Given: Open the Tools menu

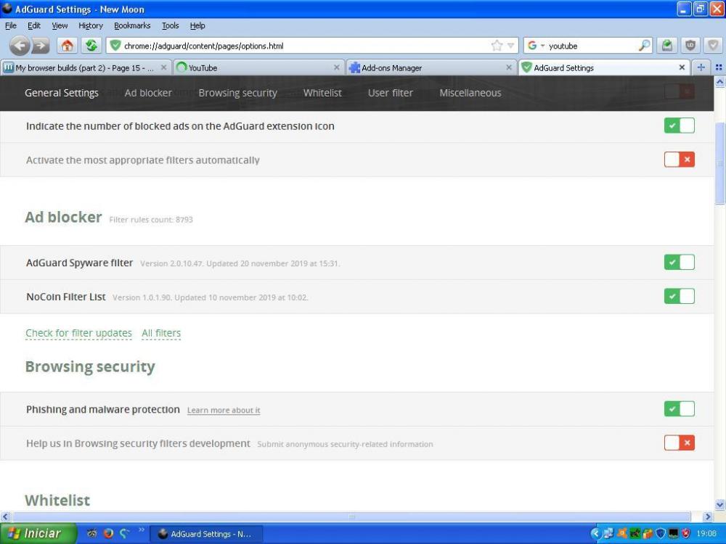Looking at the screenshot, I should [x=170, y=25].
